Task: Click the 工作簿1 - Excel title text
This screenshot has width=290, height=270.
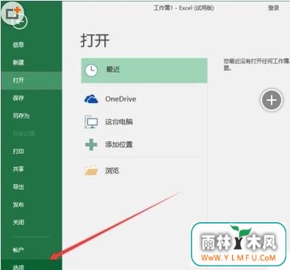Action: (x=184, y=8)
